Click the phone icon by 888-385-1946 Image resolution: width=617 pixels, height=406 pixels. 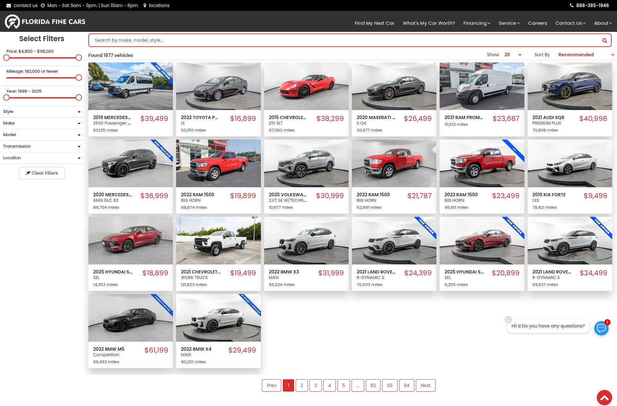[x=572, y=5]
